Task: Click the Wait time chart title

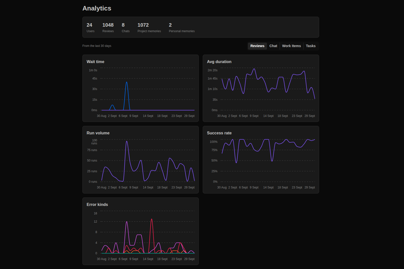Action: click(95, 62)
